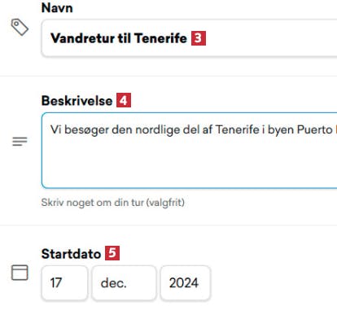Screen dimensions: 337x319
Task: Click empty space right of the Navn text
Action: [x=271, y=38]
